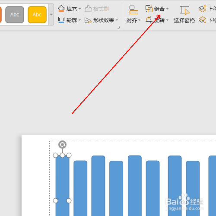Click the Rotate (旋转) icon
216x216 pixels.
click(149, 20)
